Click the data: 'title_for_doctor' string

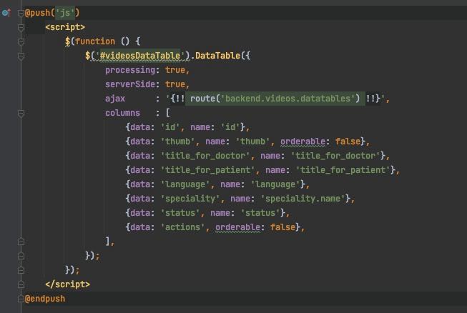[x=205, y=156]
